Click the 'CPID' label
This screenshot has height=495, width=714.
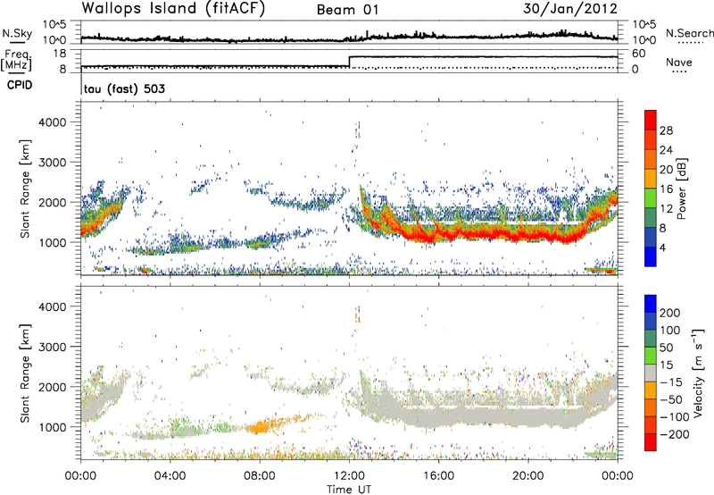(x=20, y=85)
